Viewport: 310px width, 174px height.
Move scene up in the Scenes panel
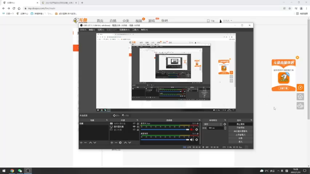coord(90,142)
